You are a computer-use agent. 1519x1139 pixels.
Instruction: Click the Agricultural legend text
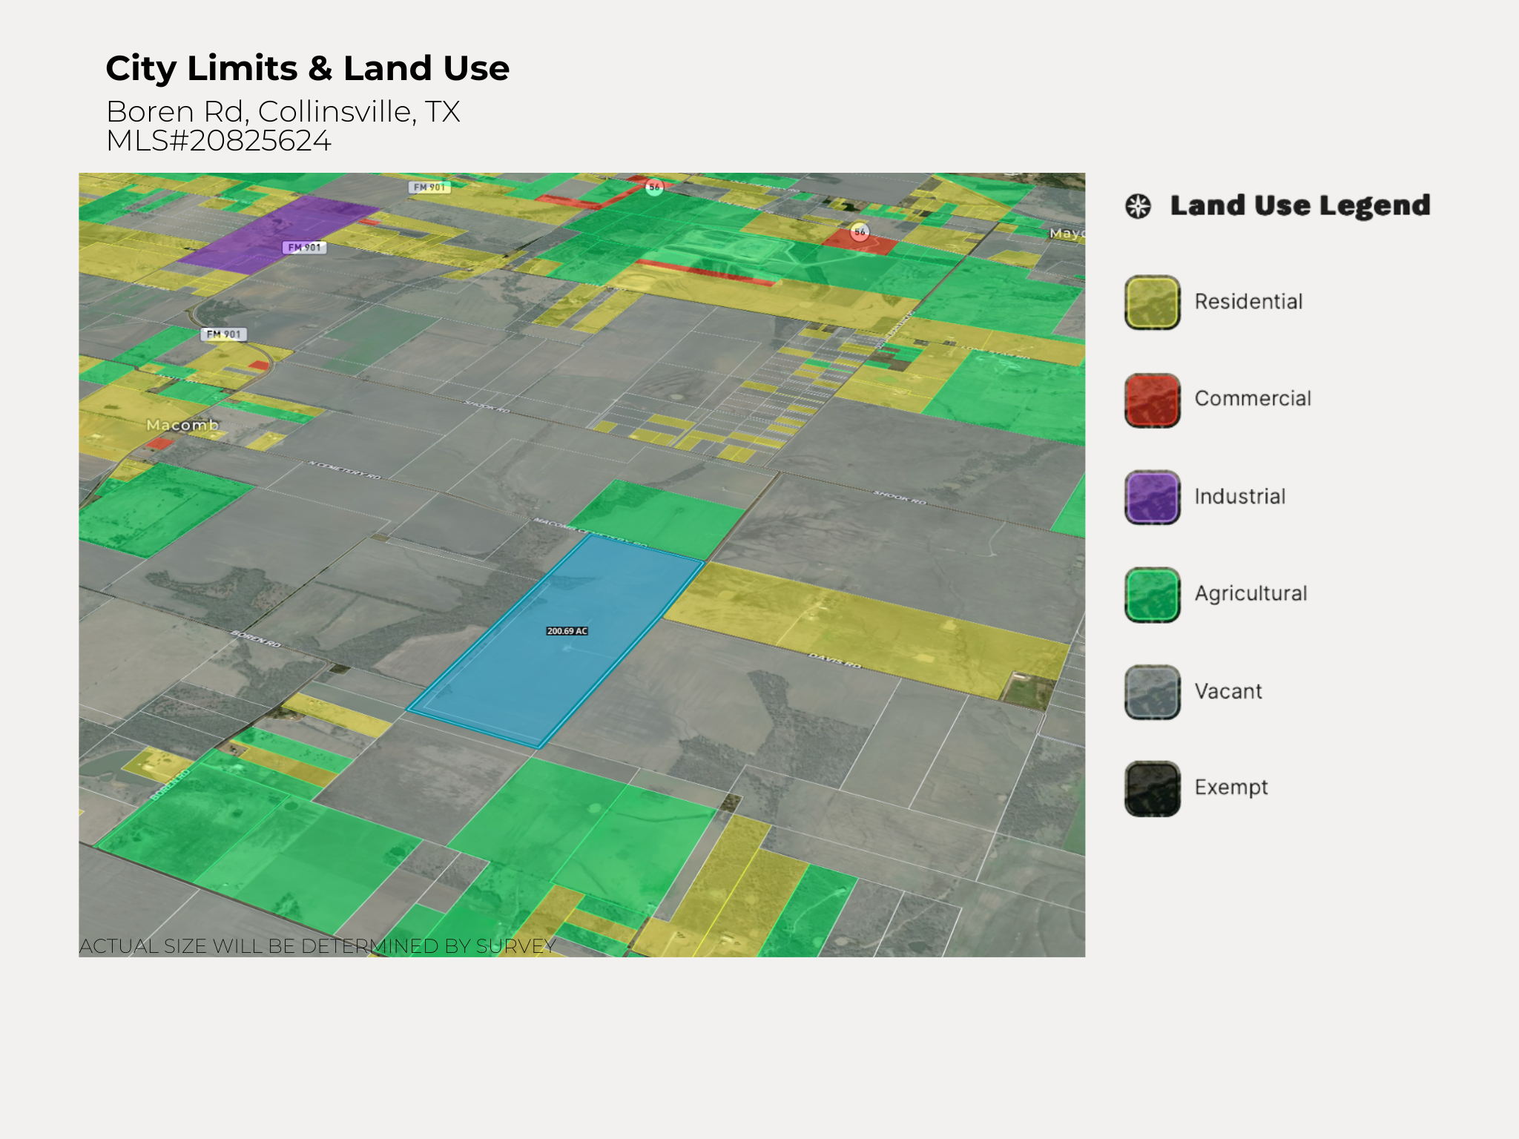tap(1251, 593)
